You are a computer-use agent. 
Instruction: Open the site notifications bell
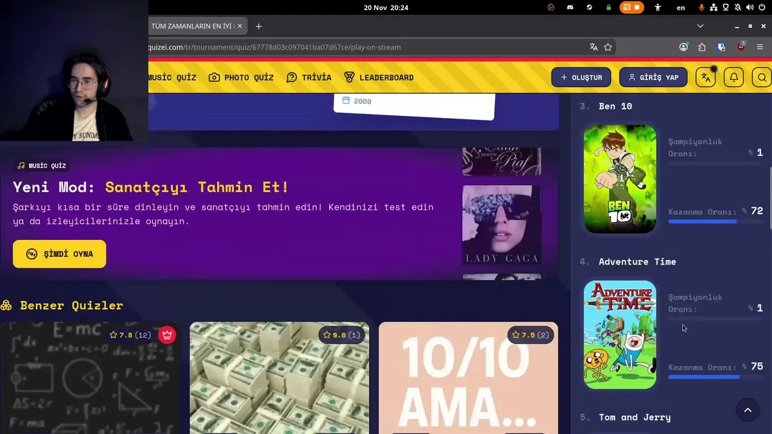(x=734, y=77)
